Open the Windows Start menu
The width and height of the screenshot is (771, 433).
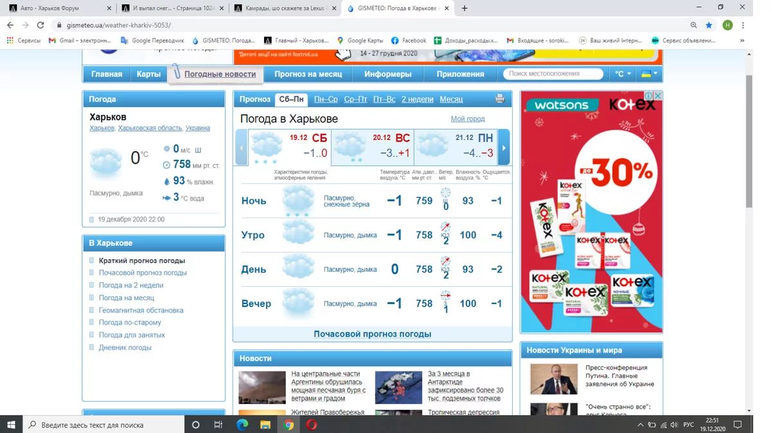[x=11, y=425]
